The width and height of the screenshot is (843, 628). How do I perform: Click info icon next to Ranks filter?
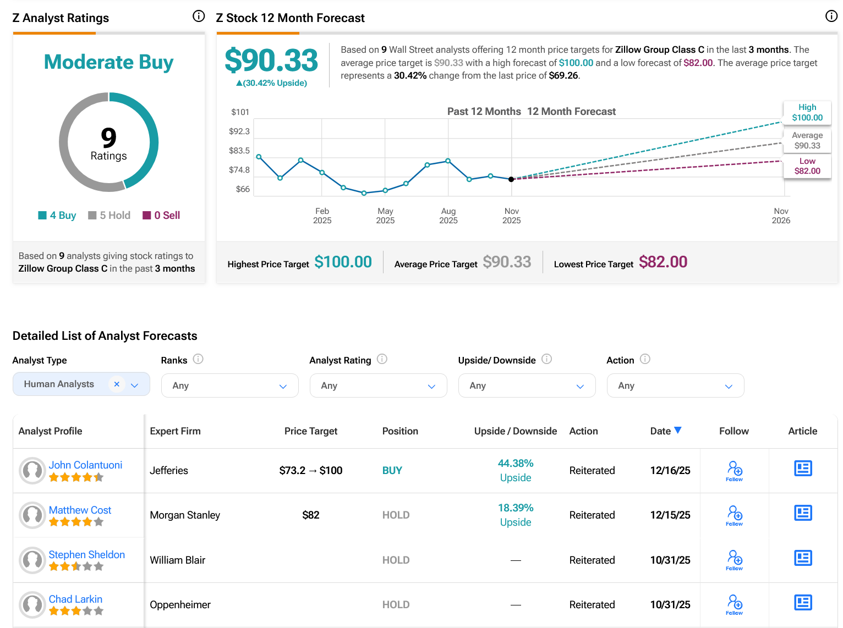198,359
